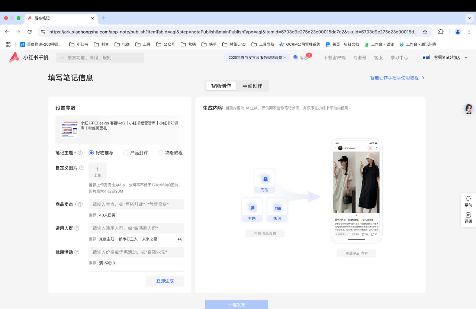Bookmark this page with star icon
The image size is (476, 309).
[x=425, y=32]
